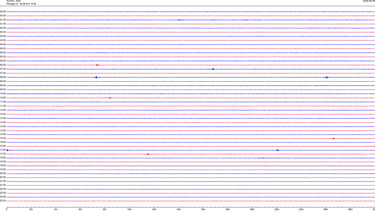Viewport: 375px width, 211px height.
Task: Click the 2m tick label on the time axis
Action: [31, 209]
